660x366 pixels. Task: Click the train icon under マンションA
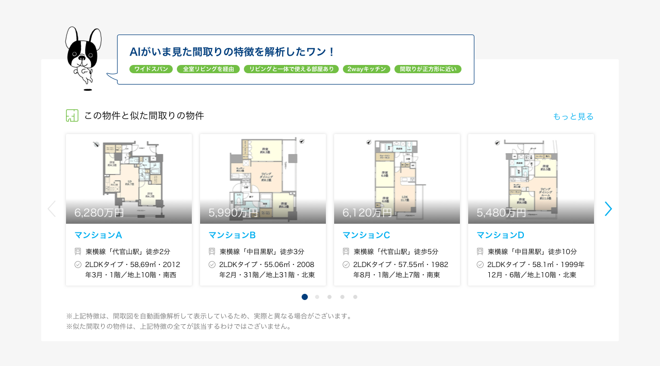click(x=78, y=252)
